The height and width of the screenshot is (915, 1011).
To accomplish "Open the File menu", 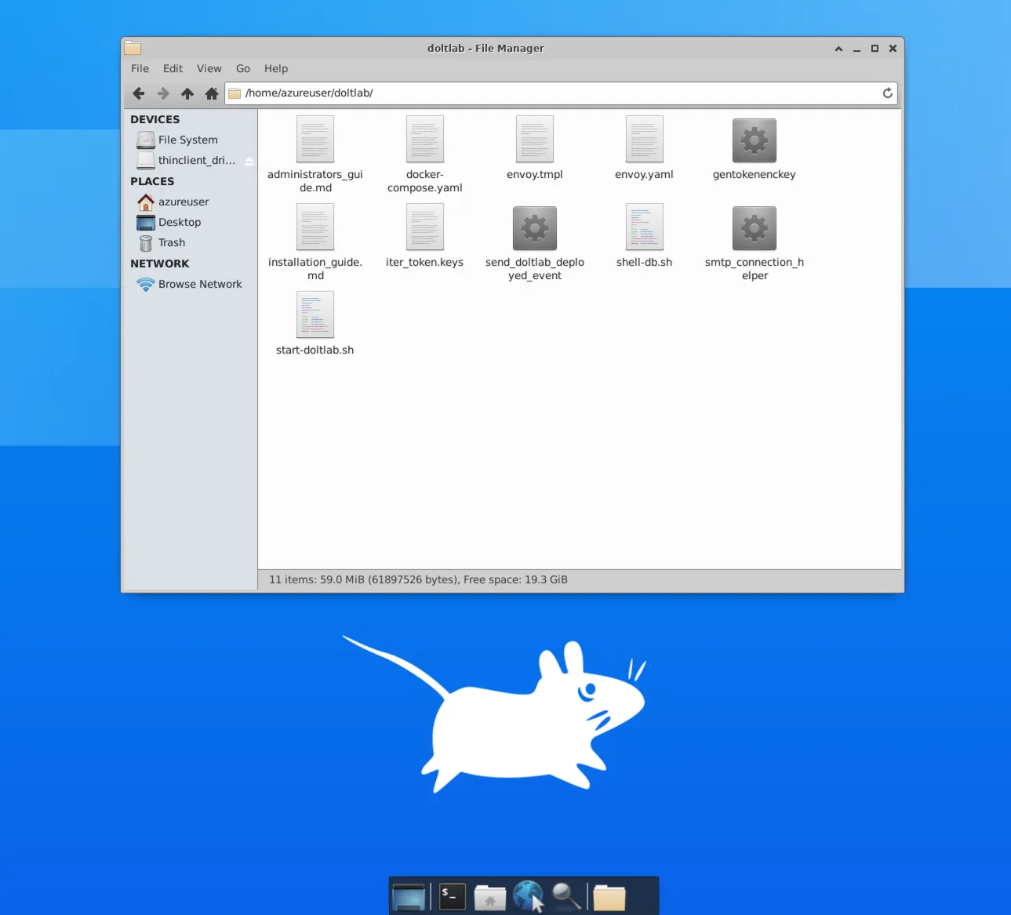I will point(140,69).
